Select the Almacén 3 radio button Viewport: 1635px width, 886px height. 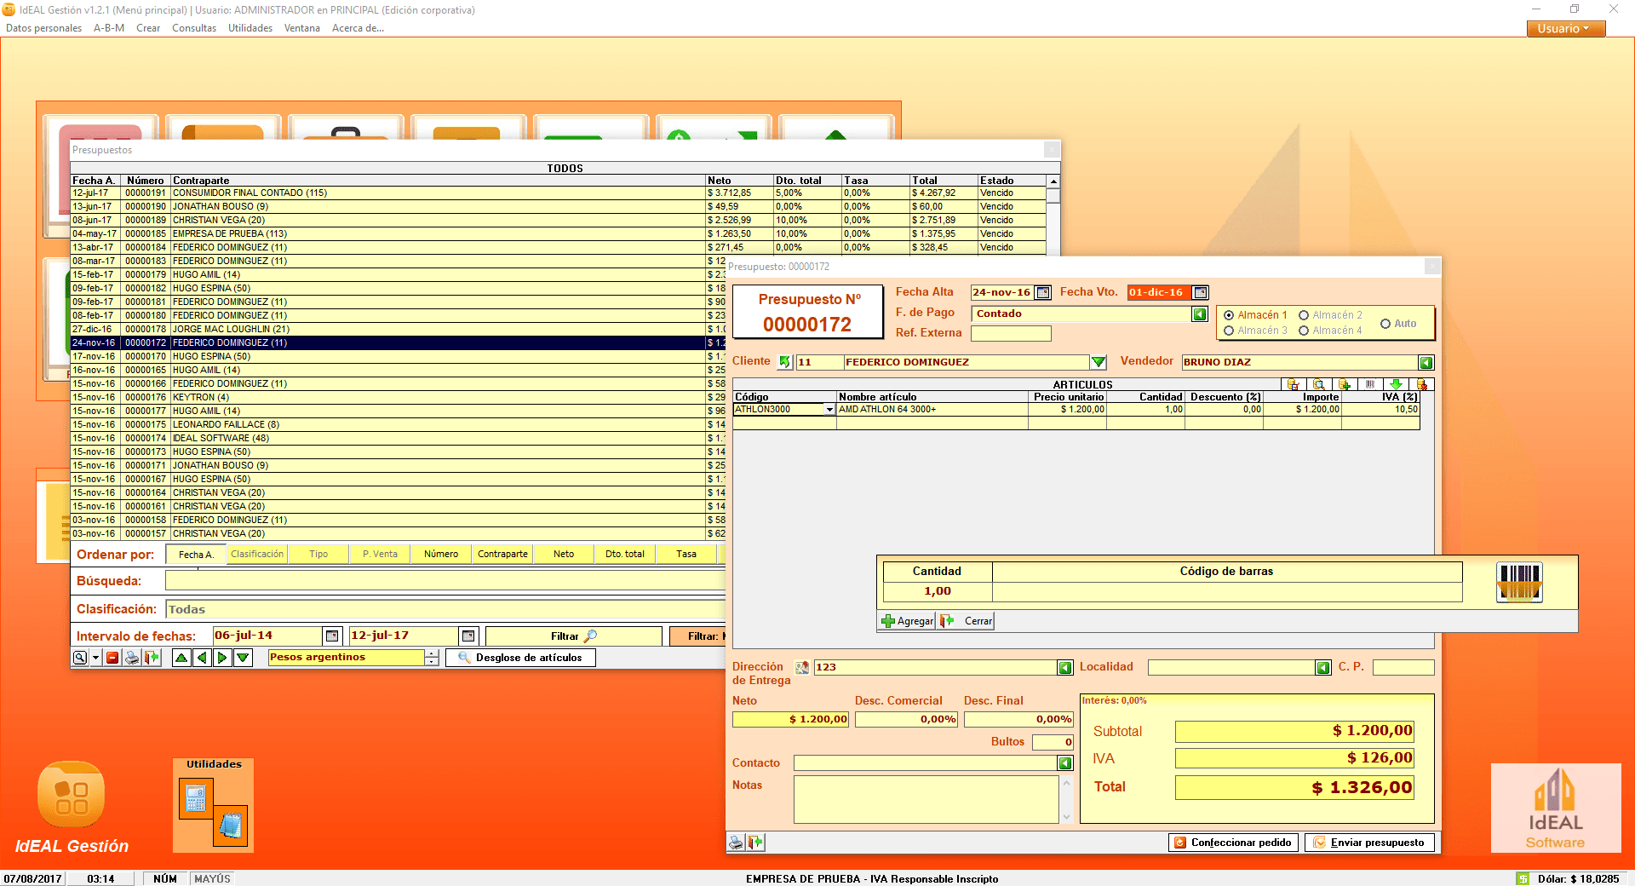pyautogui.click(x=1229, y=331)
